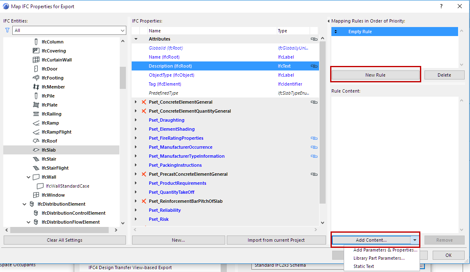This screenshot has height=272, width=470.
Task: Click the Clear All Settings button
Action: point(64,240)
